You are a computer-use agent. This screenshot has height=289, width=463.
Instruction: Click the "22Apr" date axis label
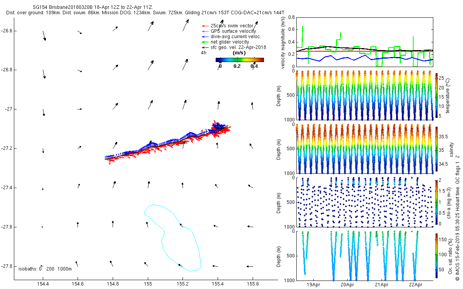(x=416, y=285)
